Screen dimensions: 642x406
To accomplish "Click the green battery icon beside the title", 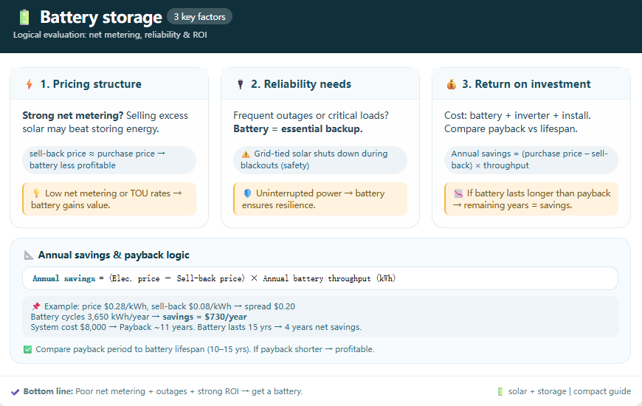I will coord(24,18).
